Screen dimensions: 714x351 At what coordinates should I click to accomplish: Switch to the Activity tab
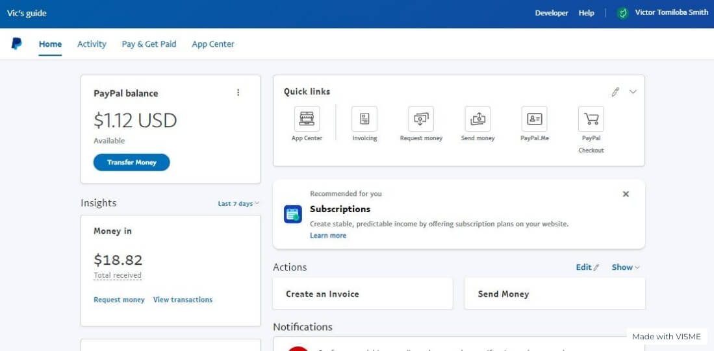point(92,44)
